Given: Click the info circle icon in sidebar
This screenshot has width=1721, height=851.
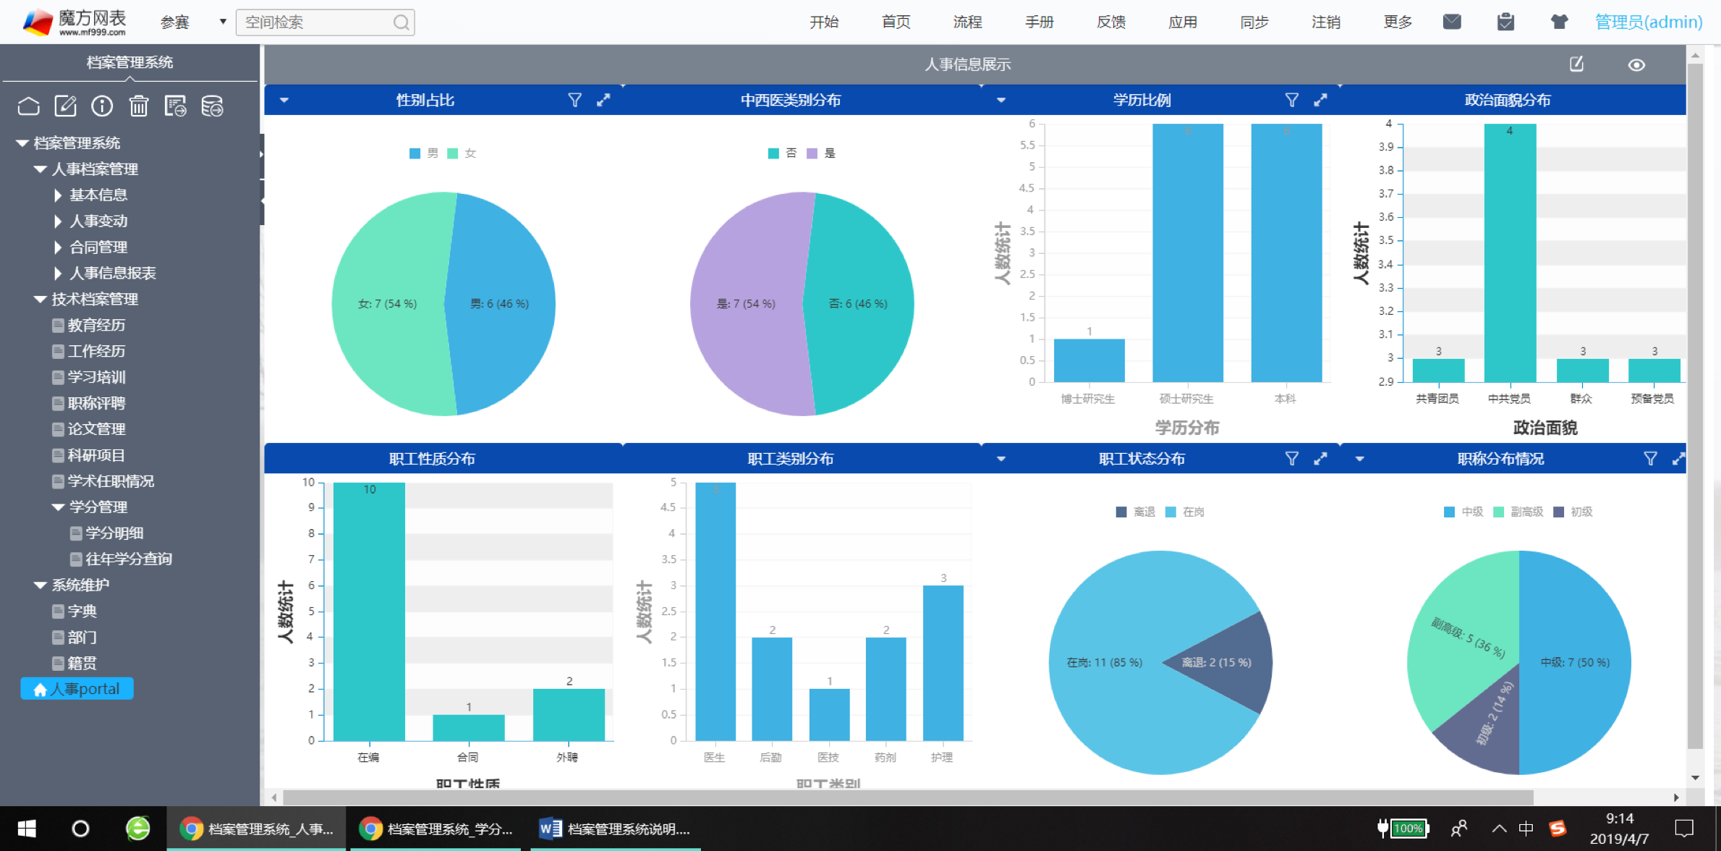Looking at the screenshot, I should pos(102,106).
